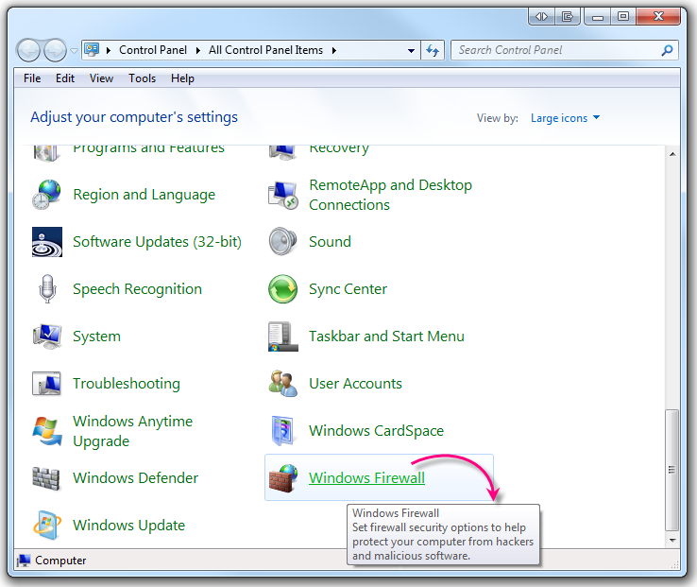Click the refresh button beside the address bar
Image resolution: width=697 pixels, height=587 pixels.
click(433, 51)
